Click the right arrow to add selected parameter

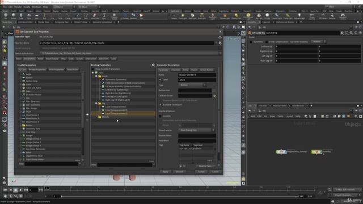click(87, 114)
